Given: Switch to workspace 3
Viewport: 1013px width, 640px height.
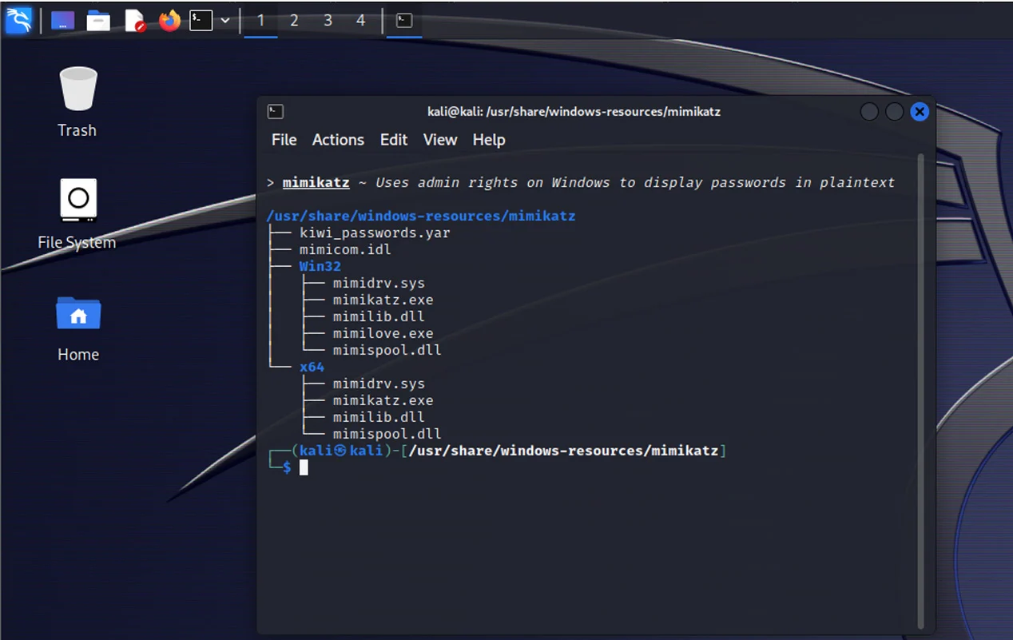Looking at the screenshot, I should pyautogui.click(x=328, y=21).
